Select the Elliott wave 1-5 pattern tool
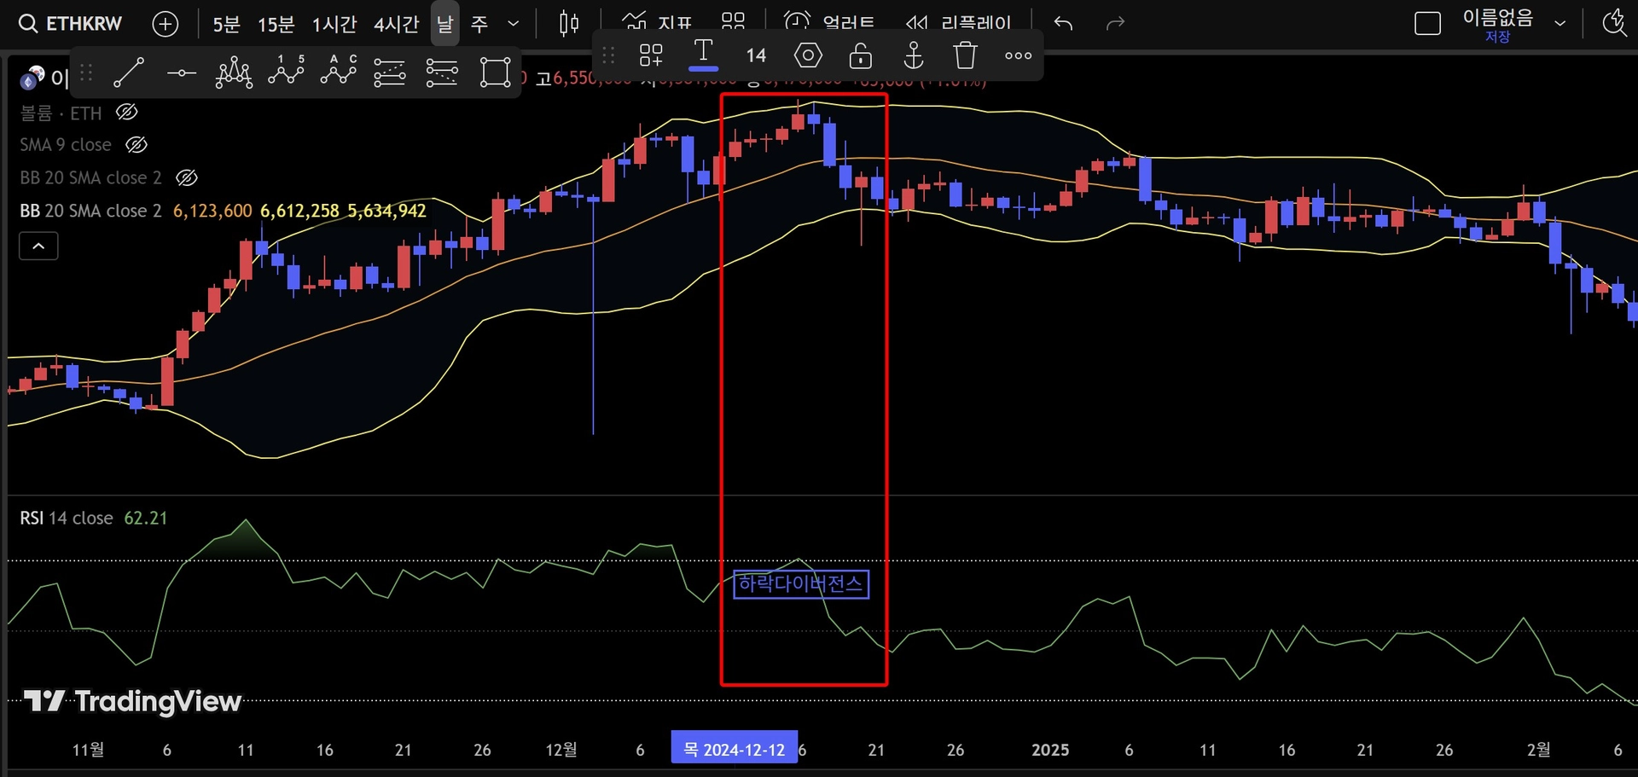 286,72
